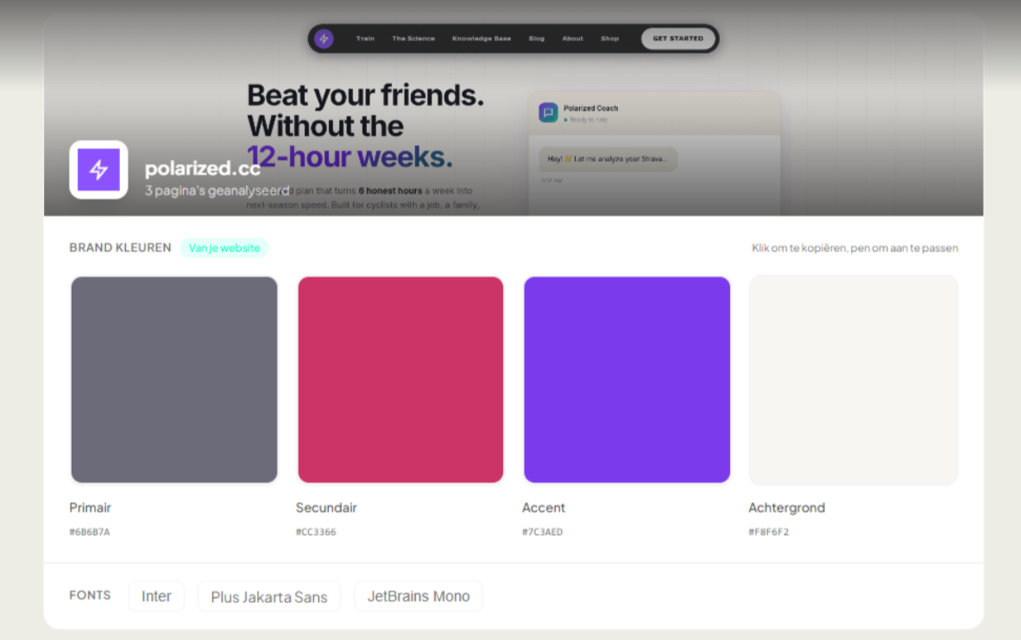Open the Blog nav item
The height and width of the screenshot is (640, 1021).
[x=537, y=39]
